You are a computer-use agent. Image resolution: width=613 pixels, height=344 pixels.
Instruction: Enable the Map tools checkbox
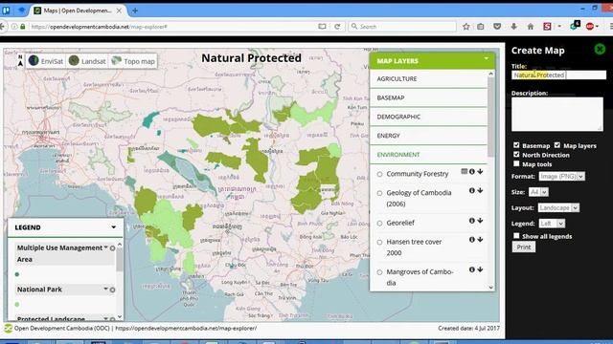516,163
